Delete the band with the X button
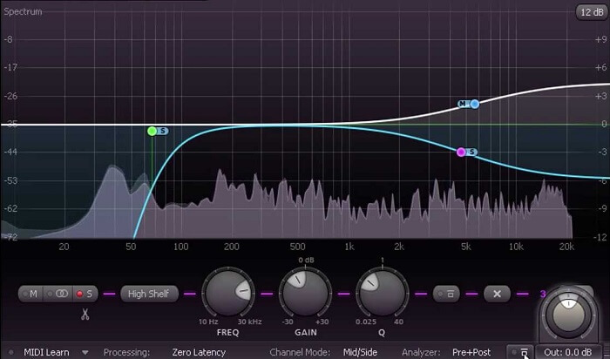The width and height of the screenshot is (610, 359). coord(497,294)
